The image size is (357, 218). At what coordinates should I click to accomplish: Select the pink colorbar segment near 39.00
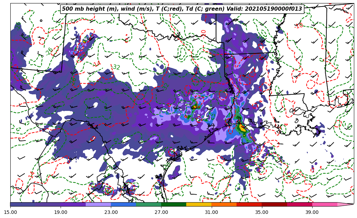point(324,204)
